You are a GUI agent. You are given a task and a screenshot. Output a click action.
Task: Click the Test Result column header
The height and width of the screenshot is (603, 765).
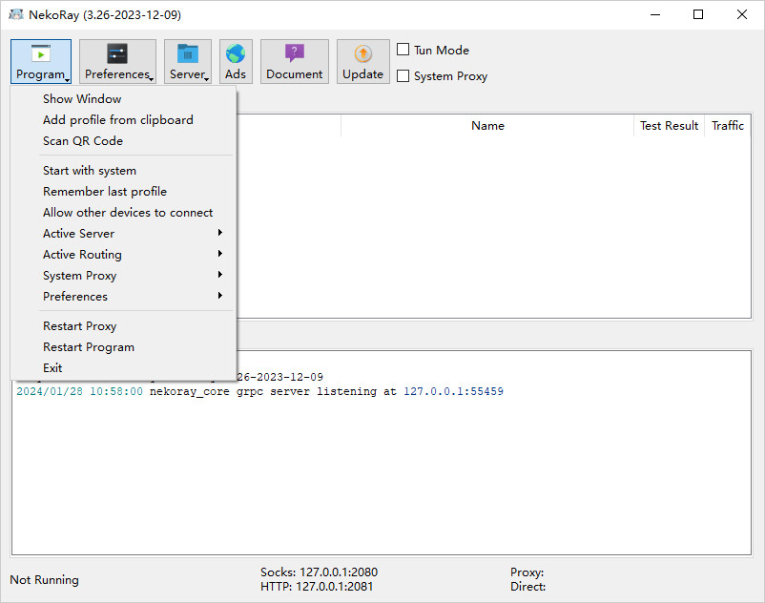pyautogui.click(x=669, y=126)
